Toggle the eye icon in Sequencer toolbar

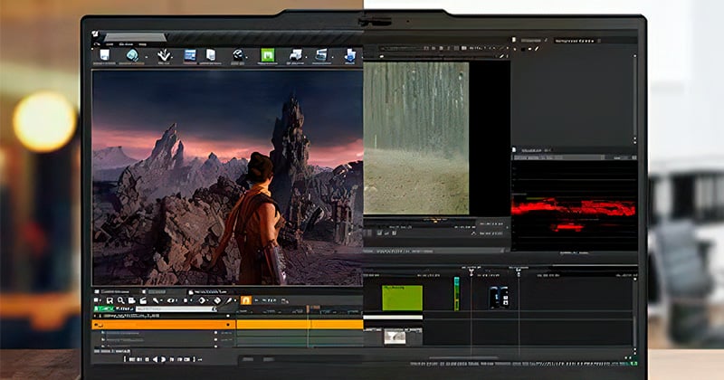point(173,301)
